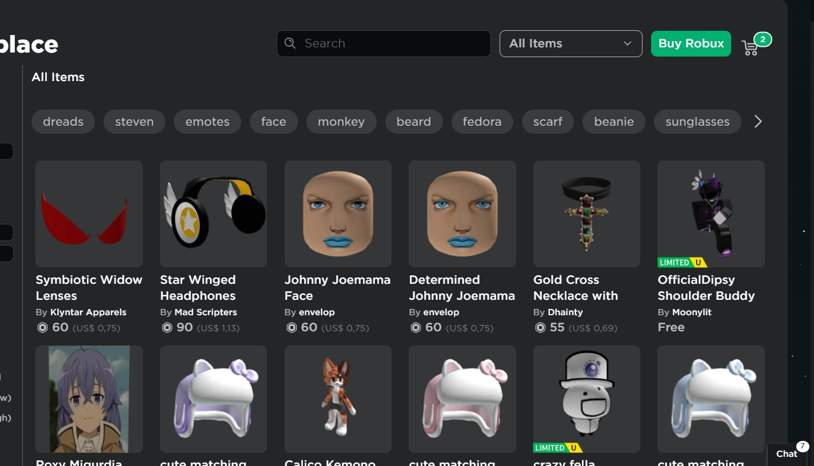Viewport: 814px width, 466px height.
Task: Click the 90 Robux price text
Action: (x=185, y=327)
